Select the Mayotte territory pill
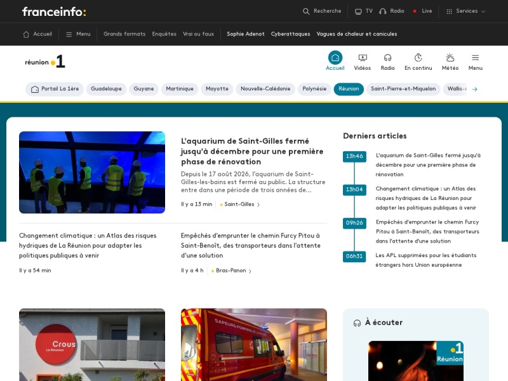The width and height of the screenshot is (508, 381). click(x=217, y=89)
